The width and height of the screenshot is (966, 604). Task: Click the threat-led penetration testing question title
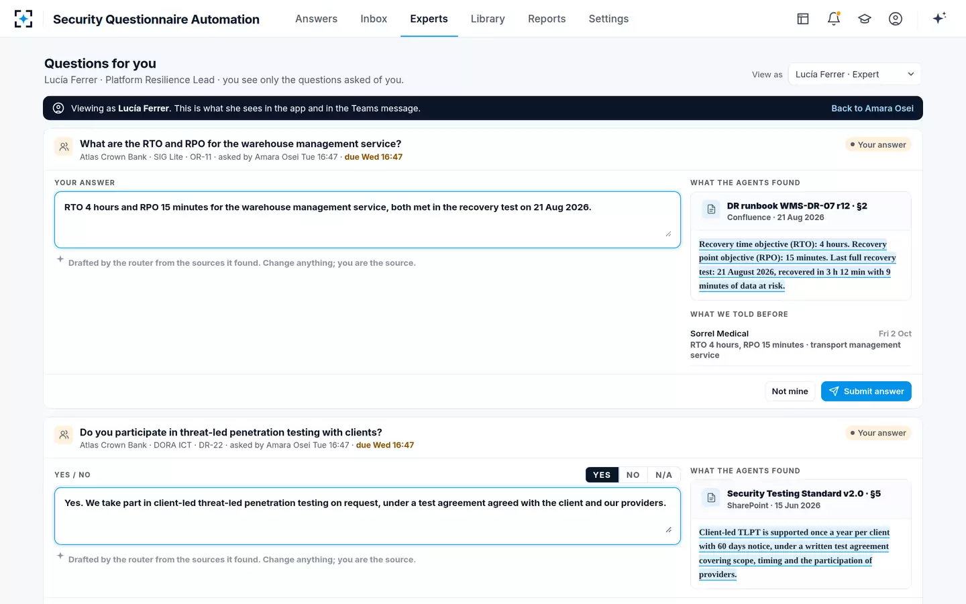[231, 432]
